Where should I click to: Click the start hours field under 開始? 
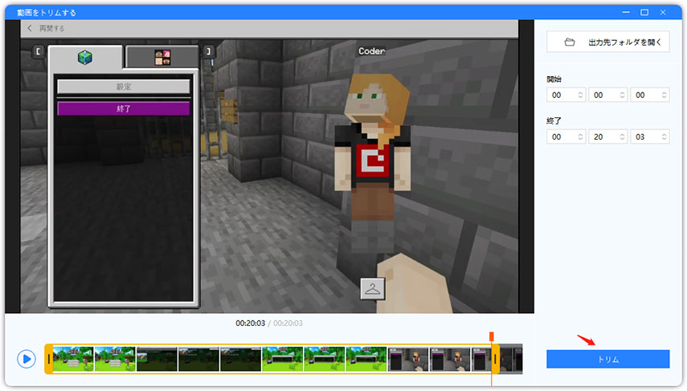[x=566, y=95]
